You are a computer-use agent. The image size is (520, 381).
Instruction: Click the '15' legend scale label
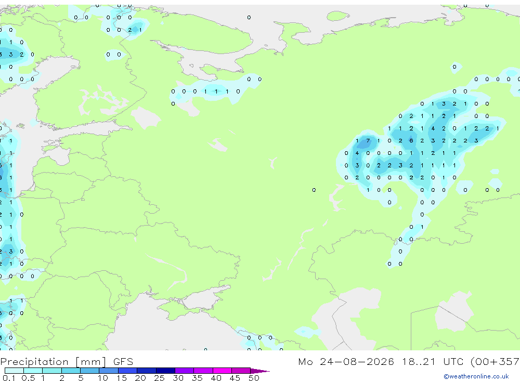[x=122, y=378]
